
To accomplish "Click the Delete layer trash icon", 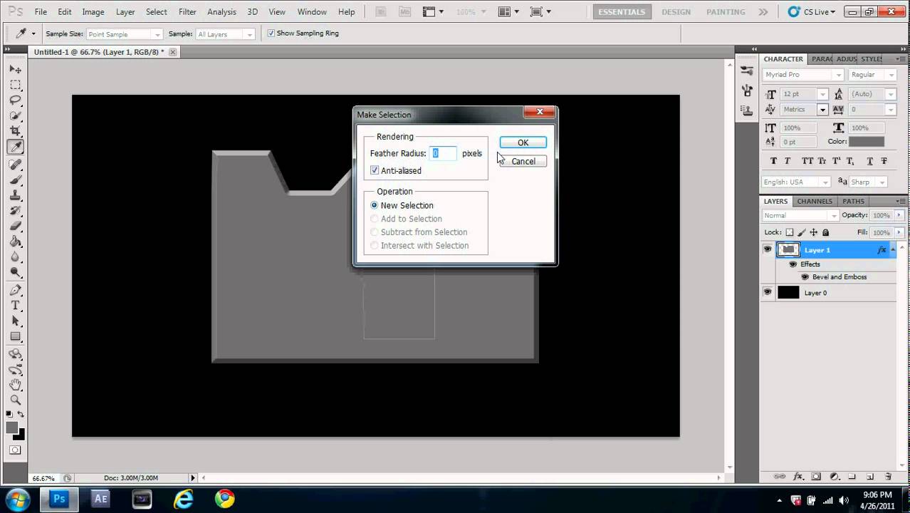I will tap(888, 477).
